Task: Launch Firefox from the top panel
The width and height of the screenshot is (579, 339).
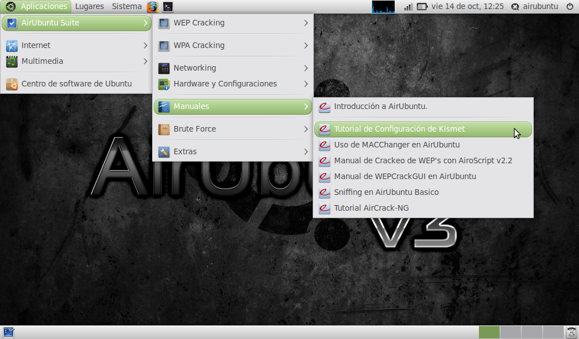Action: [153, 7]
